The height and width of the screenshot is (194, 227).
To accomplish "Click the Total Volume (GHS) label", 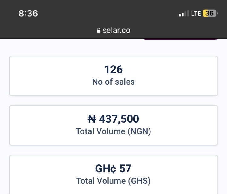I will point(113,181).
